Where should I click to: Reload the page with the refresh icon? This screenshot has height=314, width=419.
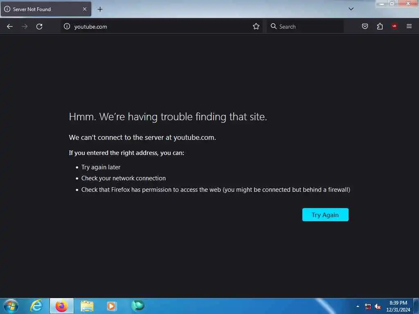pyautogui.click(x=39, y=27)
